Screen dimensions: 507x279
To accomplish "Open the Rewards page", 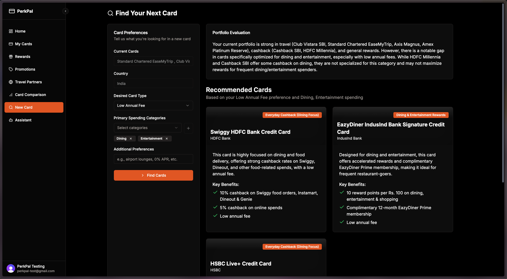I will coord(34,57).
